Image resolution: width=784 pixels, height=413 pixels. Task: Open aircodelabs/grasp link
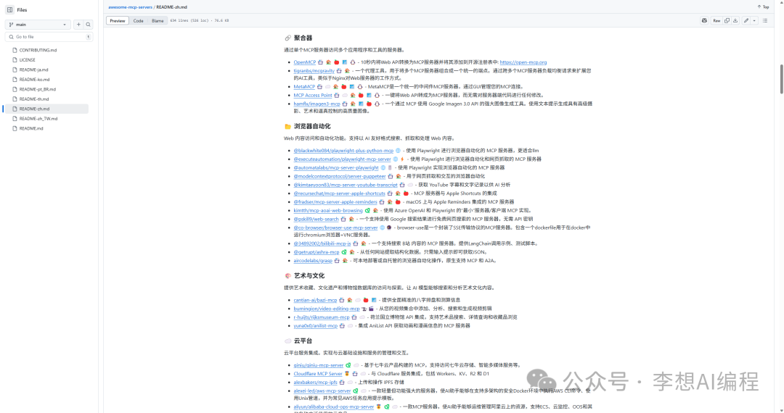312,261
